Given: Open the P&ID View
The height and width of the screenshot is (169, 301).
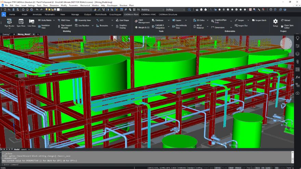Looking at the screenshot, I should (x=64, y=20).
